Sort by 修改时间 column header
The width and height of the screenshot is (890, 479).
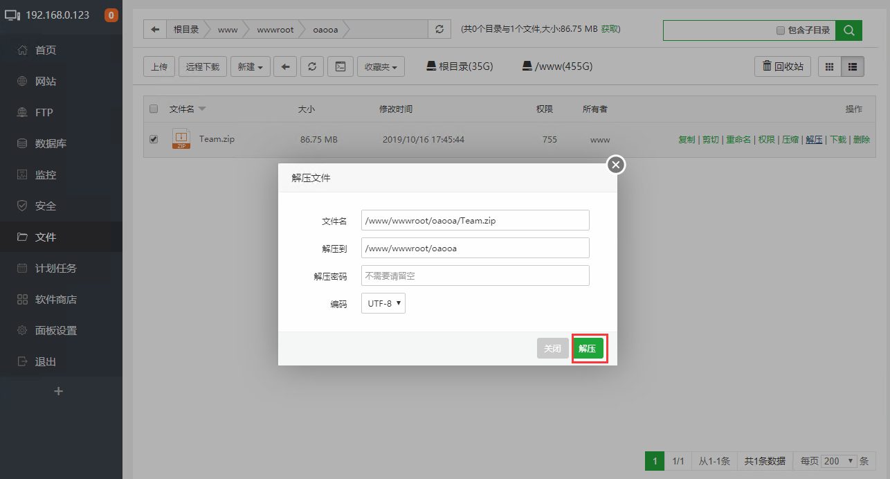(x=396, y=109)
